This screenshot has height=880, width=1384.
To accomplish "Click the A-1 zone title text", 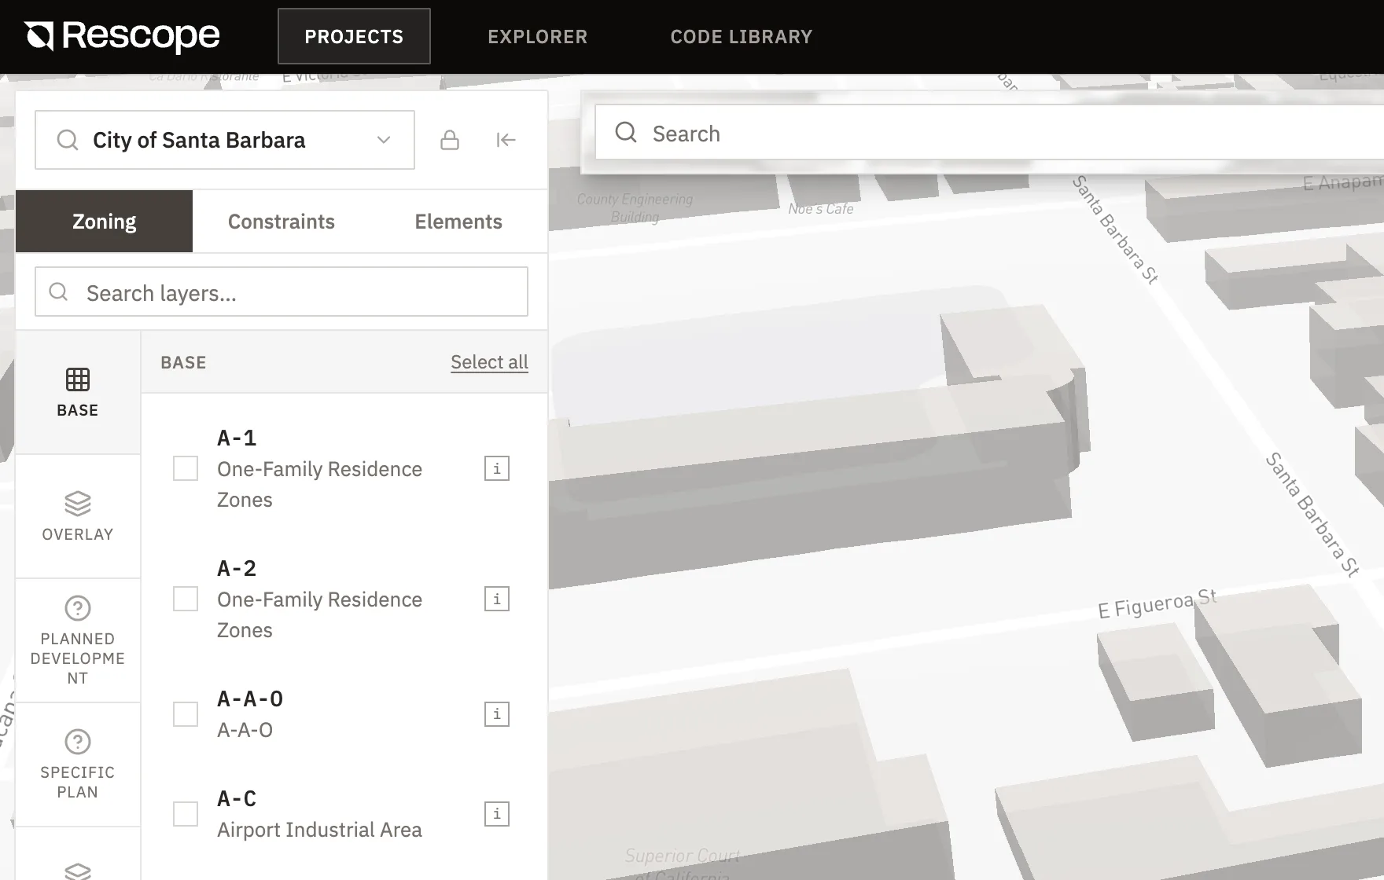I will click(237, 438).
